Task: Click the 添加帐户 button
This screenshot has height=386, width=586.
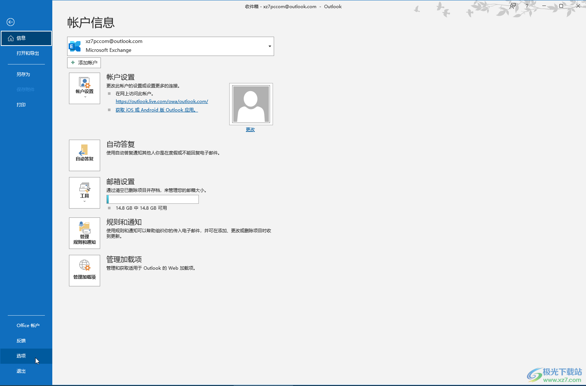Action: point(84,63)
